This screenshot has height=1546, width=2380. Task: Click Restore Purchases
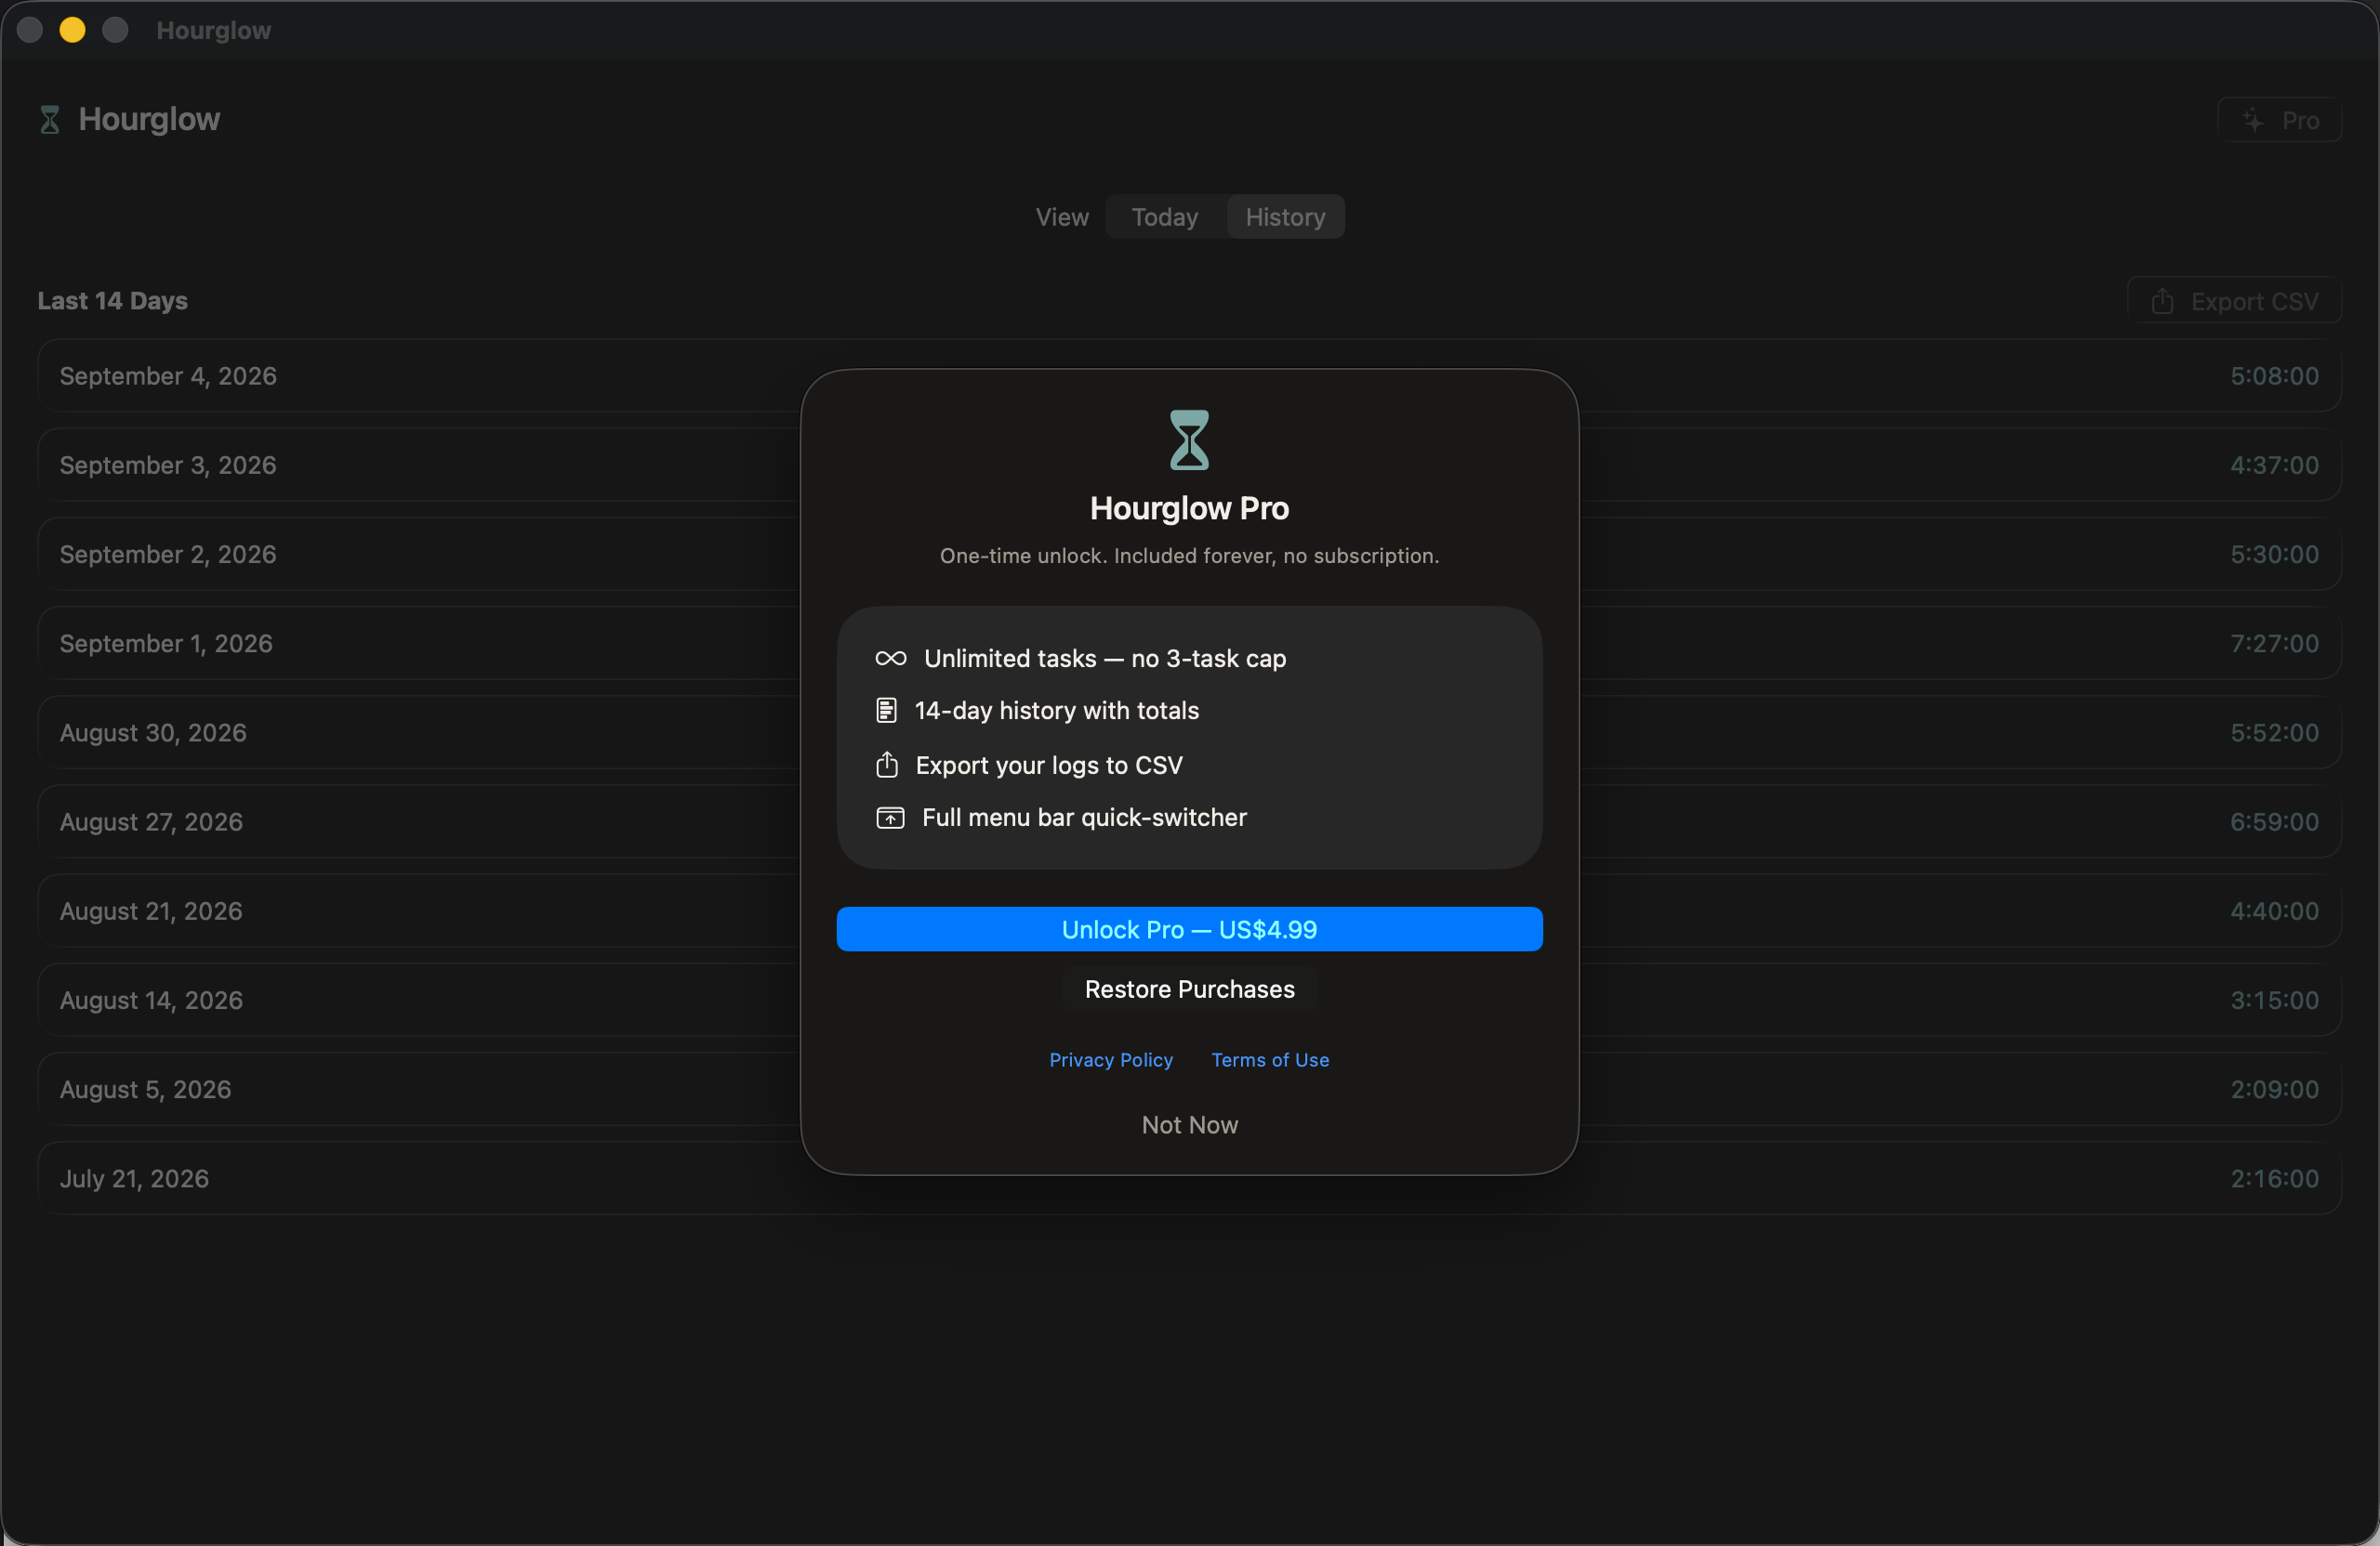[x=1189, y=989]
